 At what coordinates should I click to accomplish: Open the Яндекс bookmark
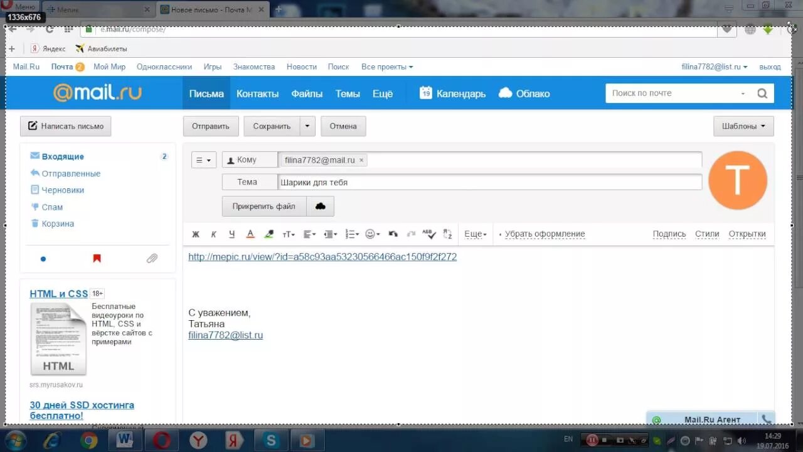(x=48, y=48)
